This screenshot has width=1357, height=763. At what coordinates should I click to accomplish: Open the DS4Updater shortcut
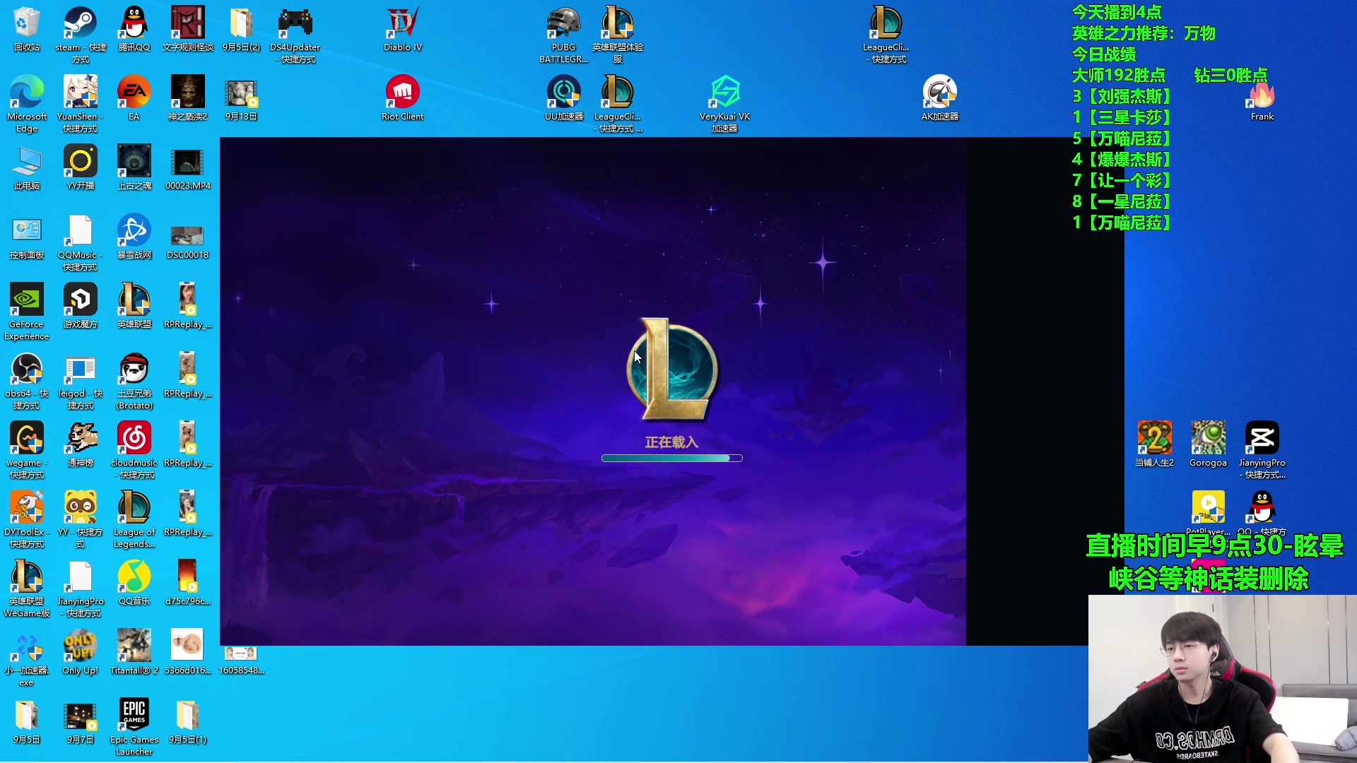point(295,35)
